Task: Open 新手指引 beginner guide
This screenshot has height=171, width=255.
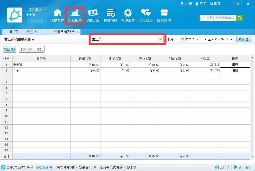Action: (242, 167)
